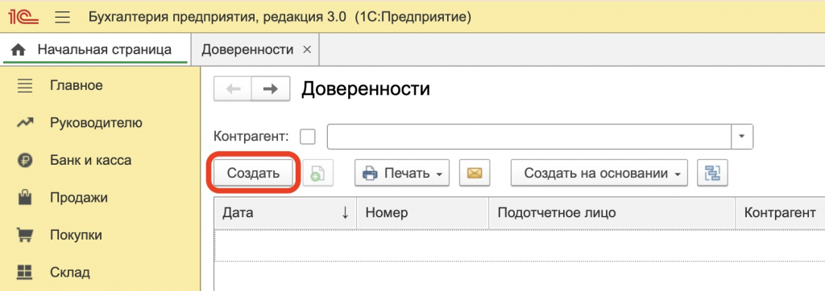Image resolution: width=825 pixels, height=291 pixels.
Task: Open the Печать dropdown button
Action: (402, 173)
